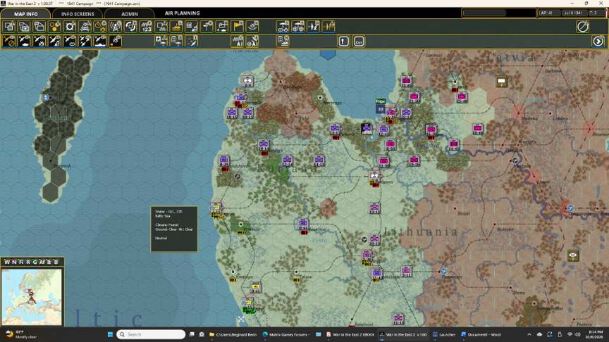Click the yellow aircraft with triangle icon

coord(328,26)
